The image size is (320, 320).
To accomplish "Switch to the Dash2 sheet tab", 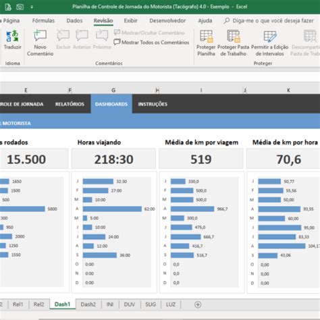I will point(88,304).
